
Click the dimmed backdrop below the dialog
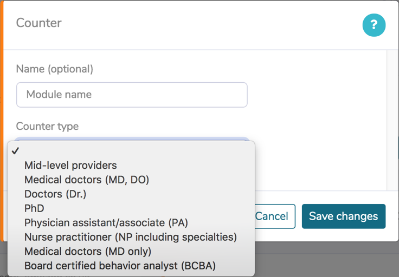click(326, 259)
